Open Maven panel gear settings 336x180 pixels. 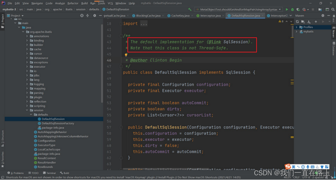pyautogui.click(x=323, y=16)
